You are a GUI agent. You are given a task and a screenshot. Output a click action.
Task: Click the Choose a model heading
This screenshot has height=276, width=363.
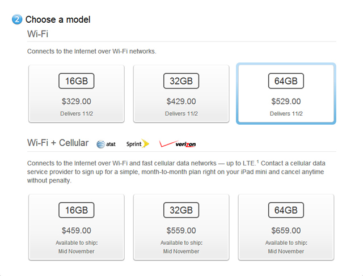pos(58,19)
